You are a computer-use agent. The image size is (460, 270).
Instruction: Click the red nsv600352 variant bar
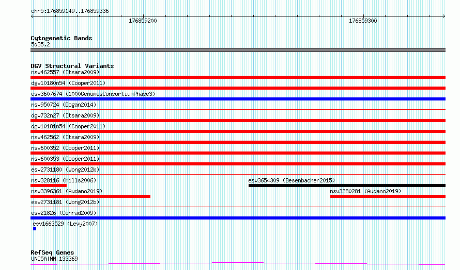tap(238, 153)
